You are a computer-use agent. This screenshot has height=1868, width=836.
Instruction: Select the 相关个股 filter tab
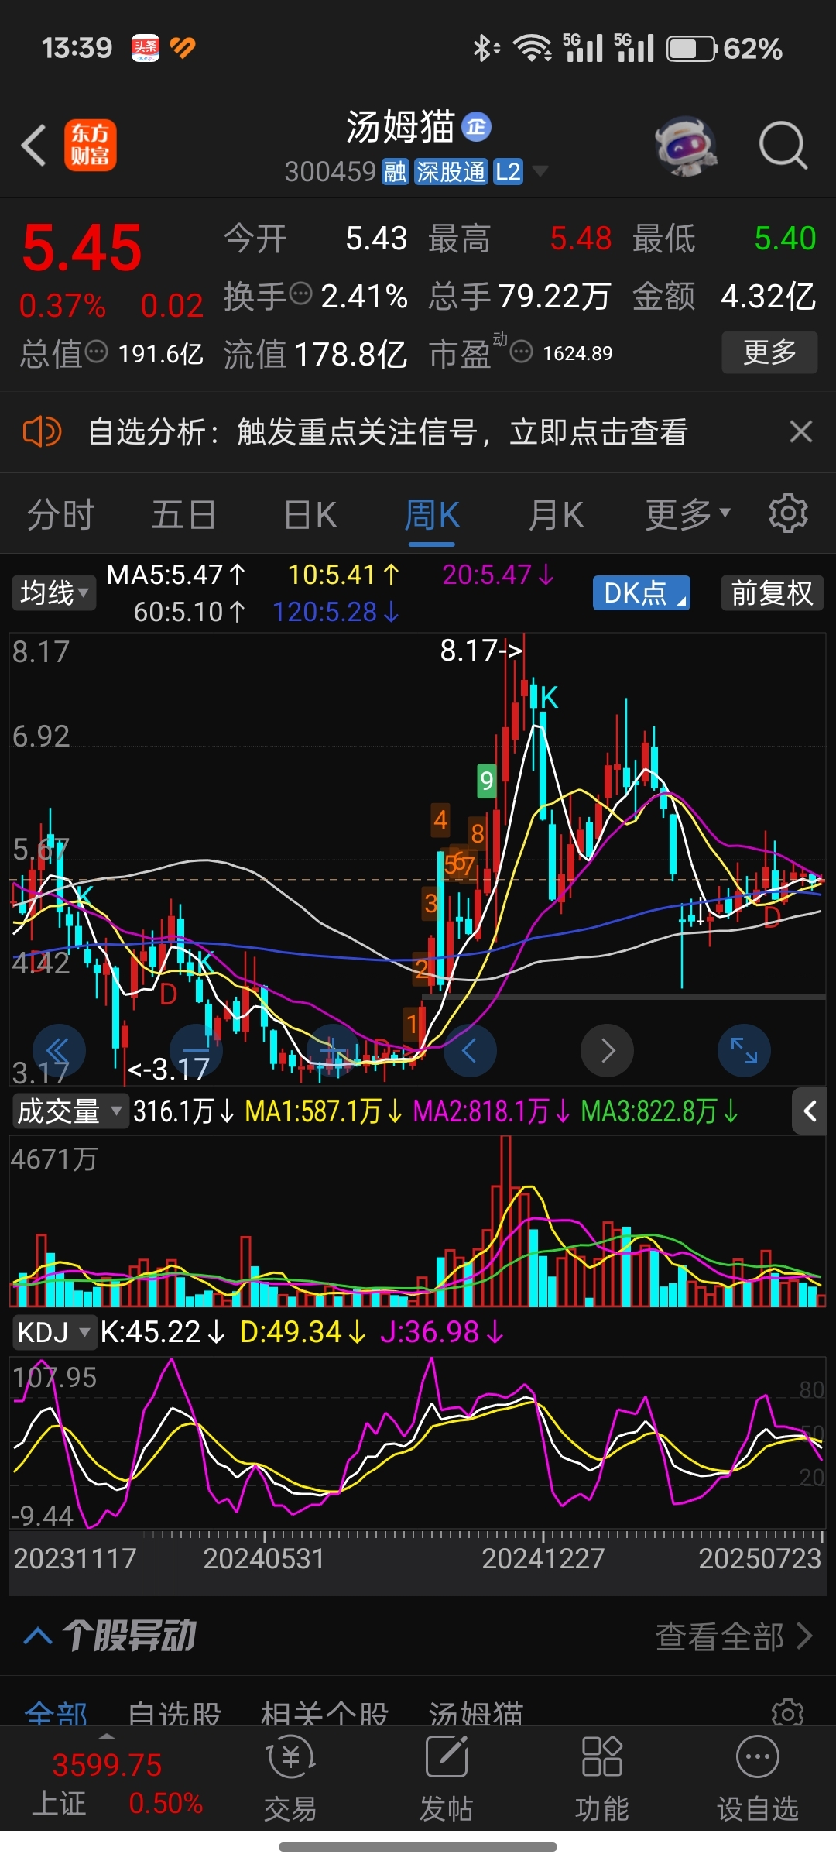[324, 1715]
